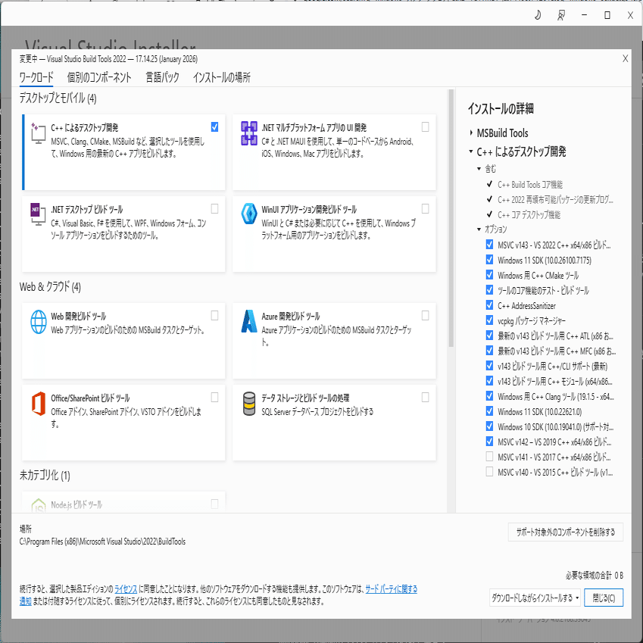Viewport: 643px width, 643px height.
Task: Click the WinUI application build tools icon
Action: pyautogui.click(x=249, y=214)
